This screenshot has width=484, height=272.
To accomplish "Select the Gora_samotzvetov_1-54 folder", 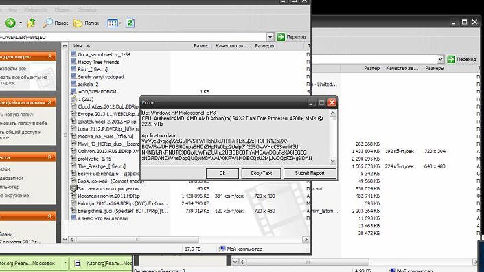I will 101,54.
